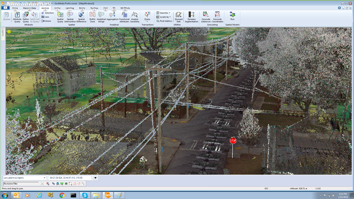The image size is (354, 199).
Task: Open the Geocode Coordinates tool
Action: (217, 17)
